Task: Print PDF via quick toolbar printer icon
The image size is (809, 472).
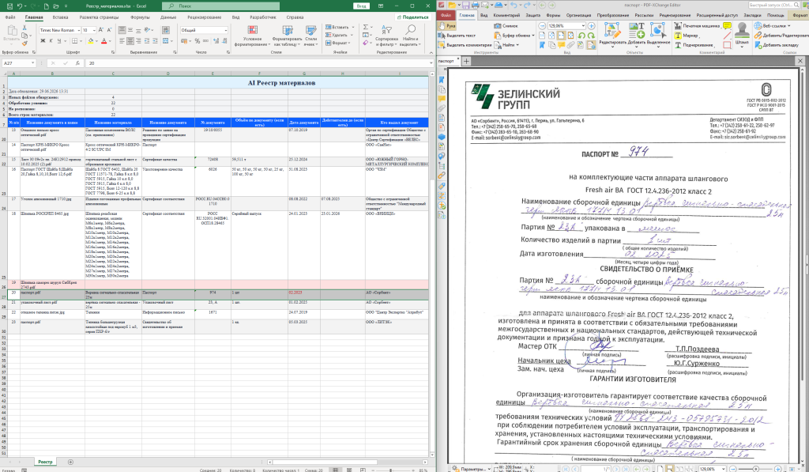Action: [x=476, y=6]
